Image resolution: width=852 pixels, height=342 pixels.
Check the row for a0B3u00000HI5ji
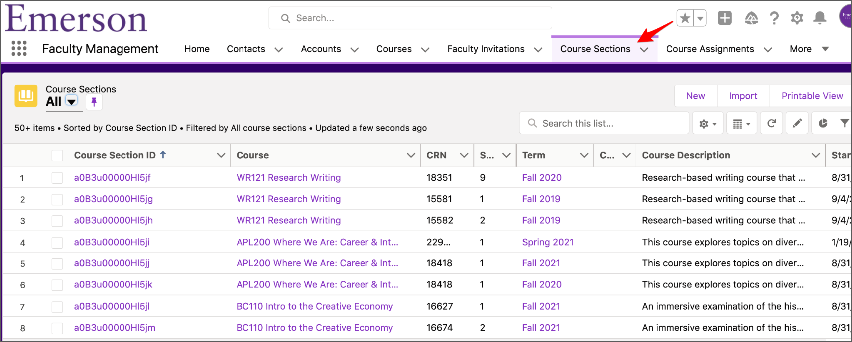pyautogui.click(x=57, y=243)
